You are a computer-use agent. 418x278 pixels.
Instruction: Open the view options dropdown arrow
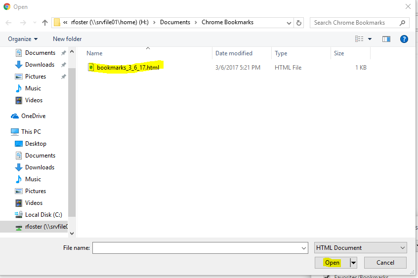click(x=370, y=39)
